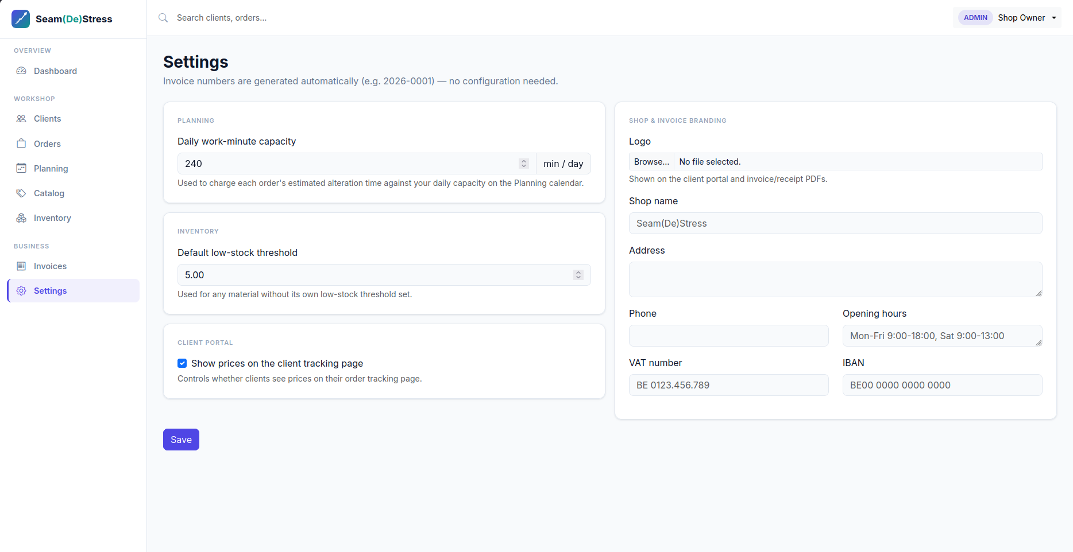Click the Daily work-minute capacity field
This screenshot has width=1073, height=552.
coord(357,164)
